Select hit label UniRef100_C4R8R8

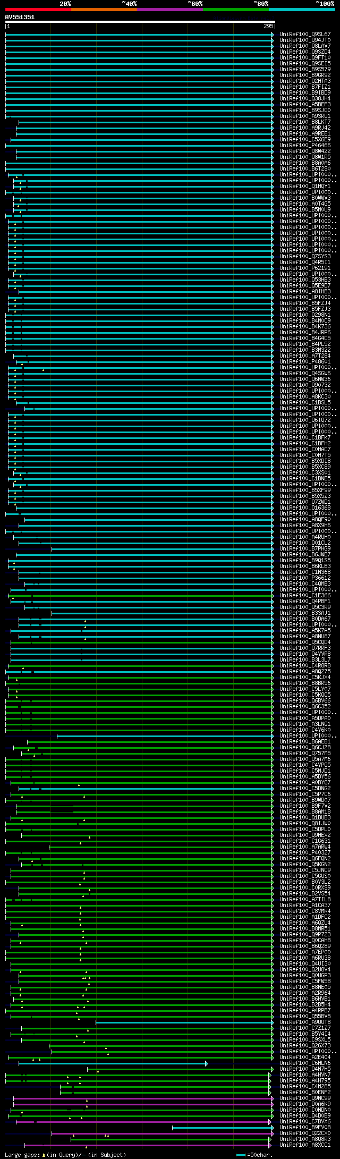(305, 666)
